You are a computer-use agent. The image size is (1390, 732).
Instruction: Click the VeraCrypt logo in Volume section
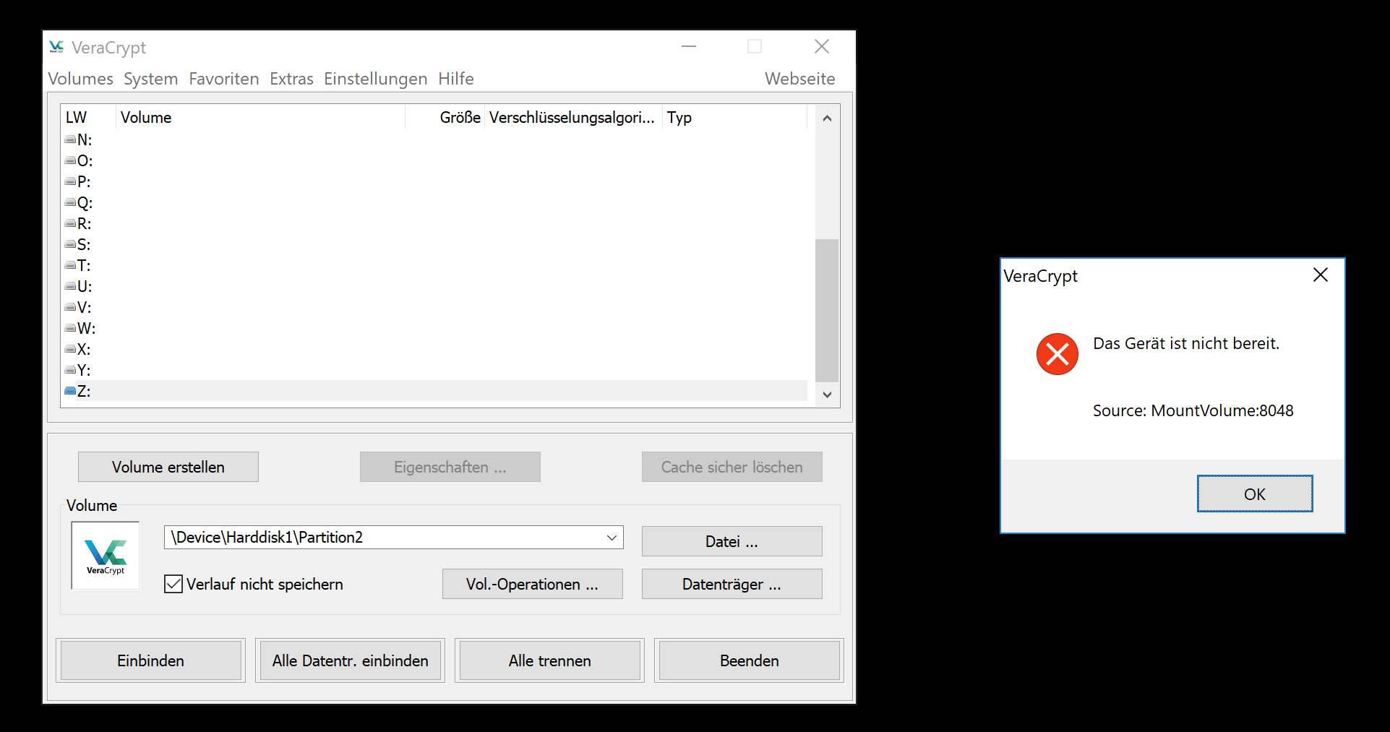tap(106, 556)
